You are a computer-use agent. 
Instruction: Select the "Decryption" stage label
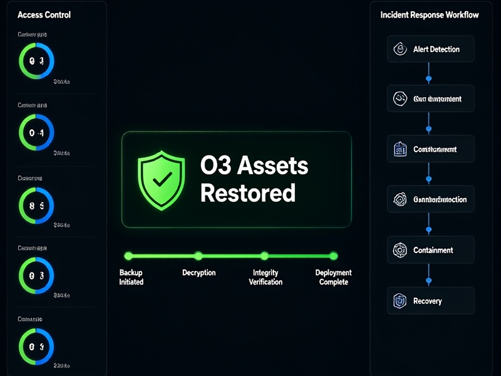pyautogui.click(x=199, y=273)
